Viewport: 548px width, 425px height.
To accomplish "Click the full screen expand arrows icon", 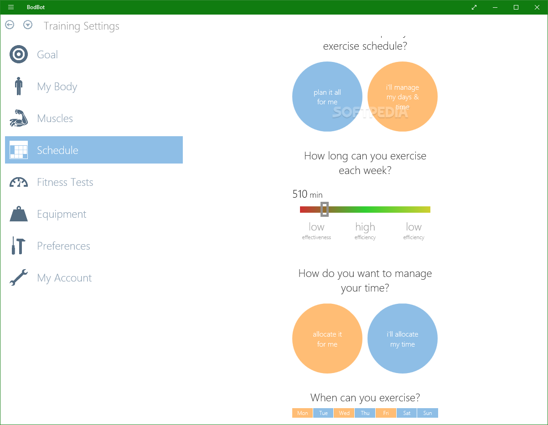I will coord(474,7).
